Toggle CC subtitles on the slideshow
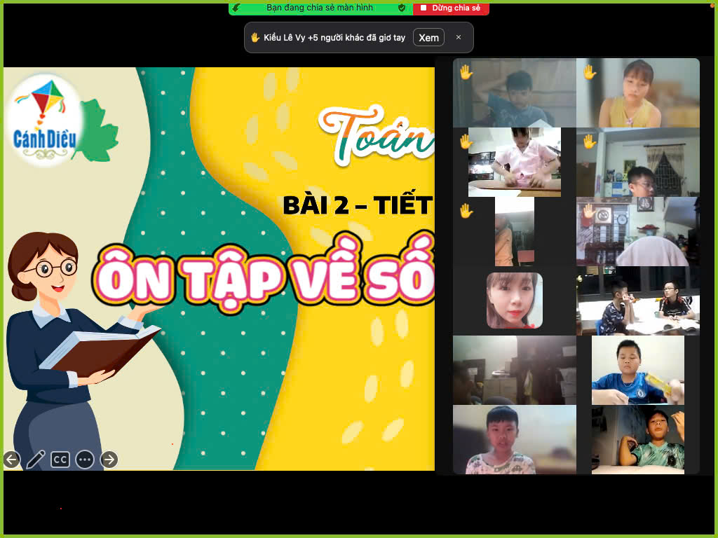Viewport: 718px width, 538px height. coord(60,460)
